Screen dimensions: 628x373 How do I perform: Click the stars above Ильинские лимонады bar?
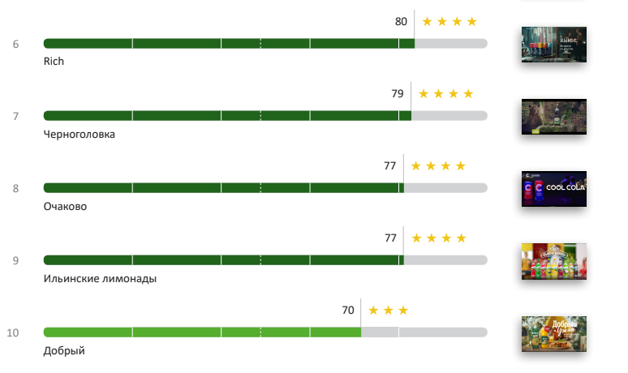coord(439,238)
